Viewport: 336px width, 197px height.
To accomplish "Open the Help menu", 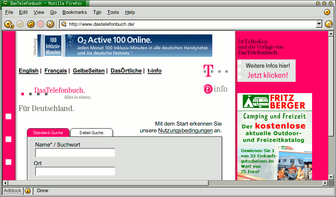I will pos(130,12).
